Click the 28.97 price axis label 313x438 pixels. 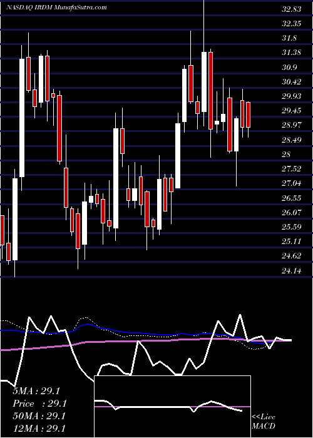292,125
